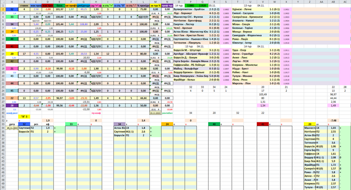Click the match cell 'Челсі - Арсенал'

(191, 28)
